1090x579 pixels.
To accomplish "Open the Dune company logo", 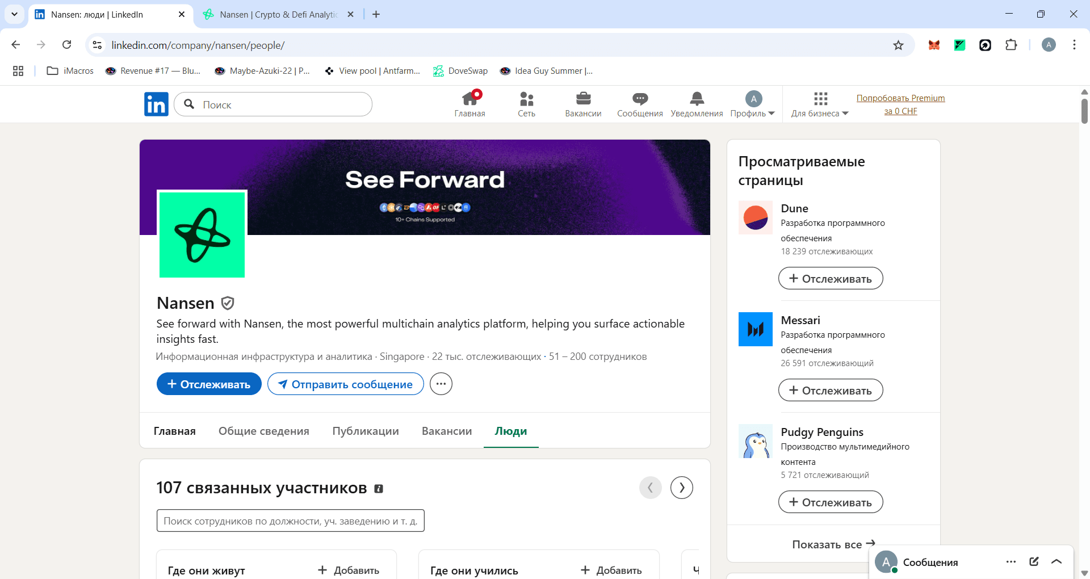I will (x=756, y=217).
